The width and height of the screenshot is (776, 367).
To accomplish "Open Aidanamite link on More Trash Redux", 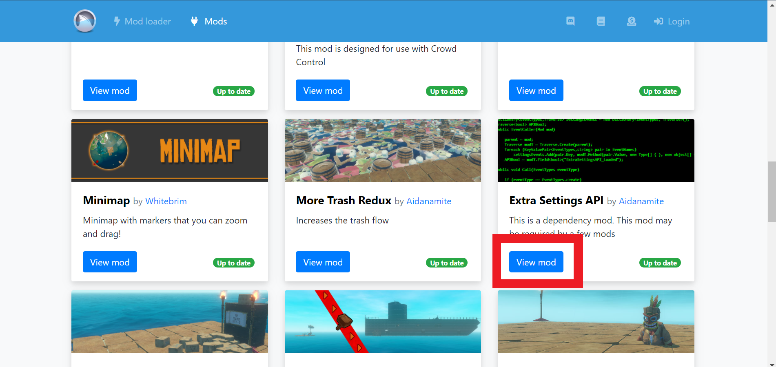I will tap(429, 201).
